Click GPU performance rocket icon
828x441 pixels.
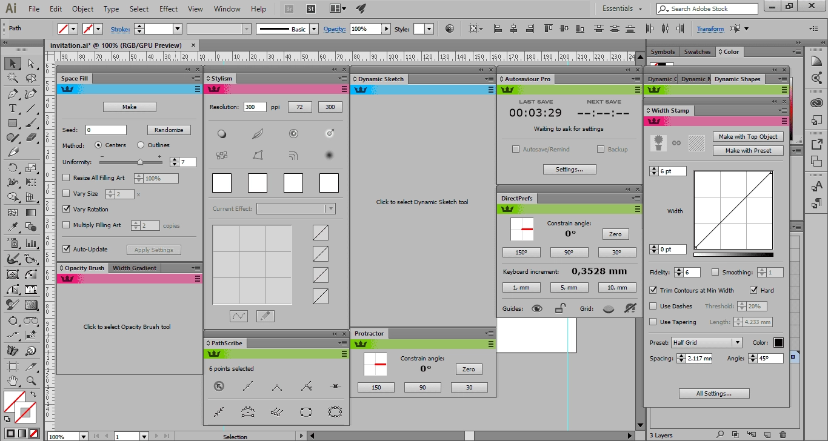361,8
